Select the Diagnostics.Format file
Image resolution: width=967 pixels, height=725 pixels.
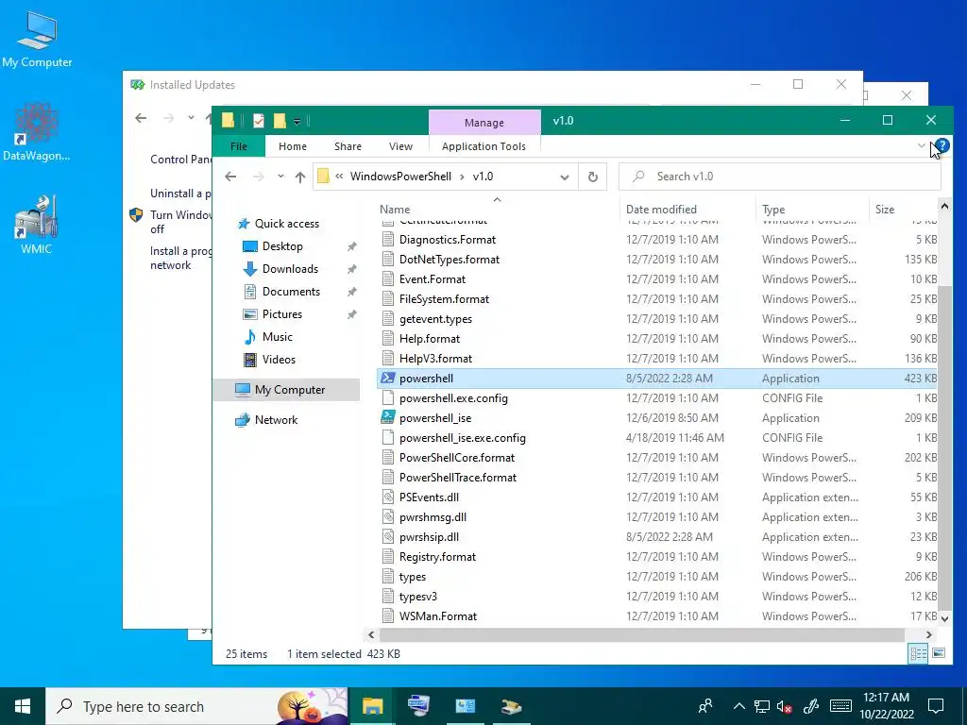(x=657, y=240)
